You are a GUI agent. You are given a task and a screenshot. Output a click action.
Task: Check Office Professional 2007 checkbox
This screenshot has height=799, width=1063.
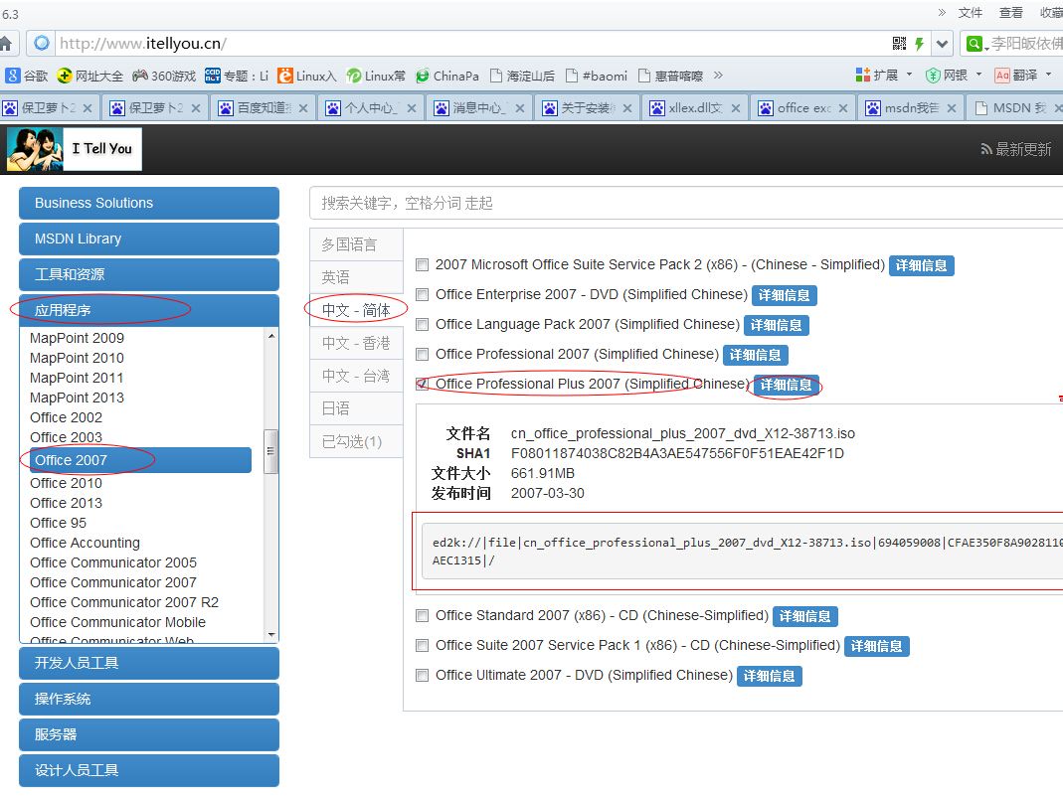(422, 355)
